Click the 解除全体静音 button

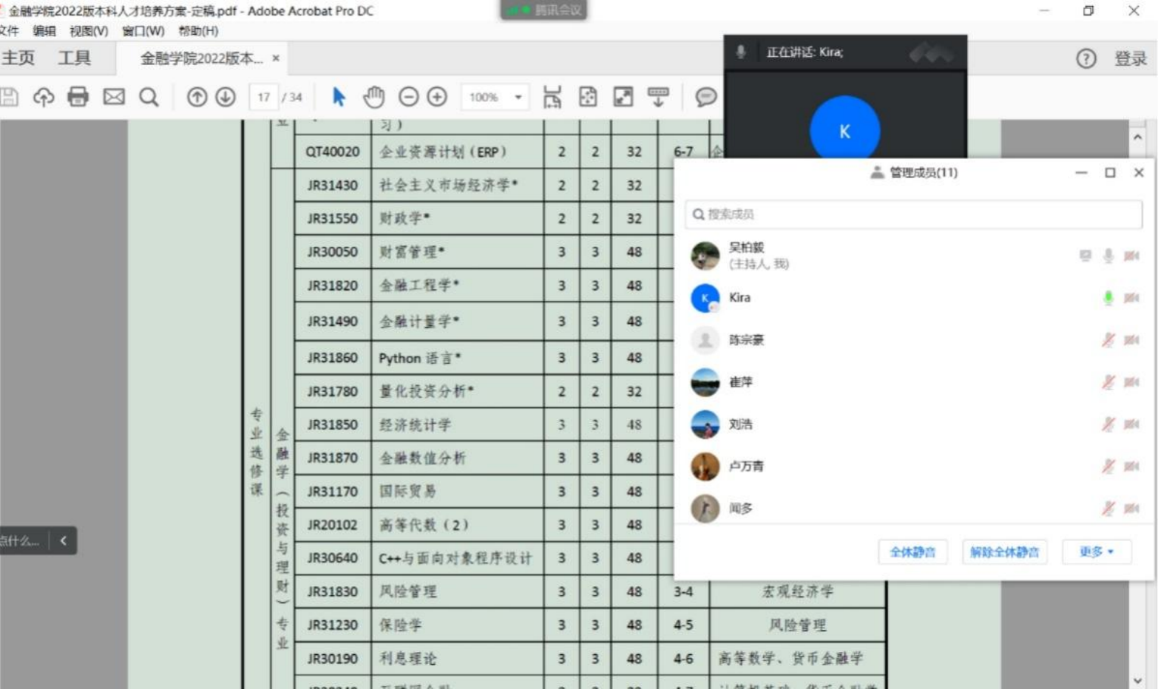tap(1004, 552)
